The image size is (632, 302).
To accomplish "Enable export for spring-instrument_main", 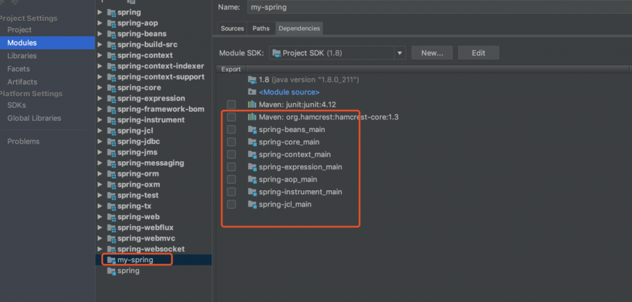I will (231, 192).
